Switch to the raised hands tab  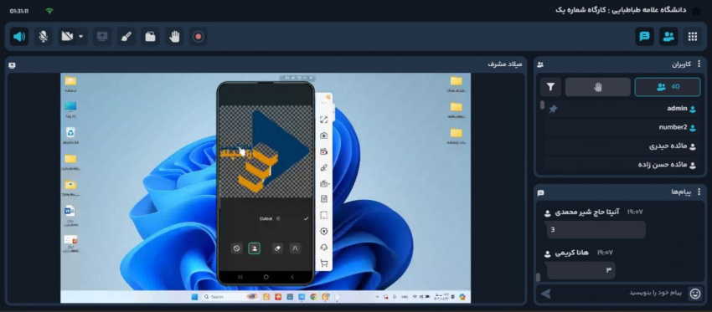tap(597, 87)
